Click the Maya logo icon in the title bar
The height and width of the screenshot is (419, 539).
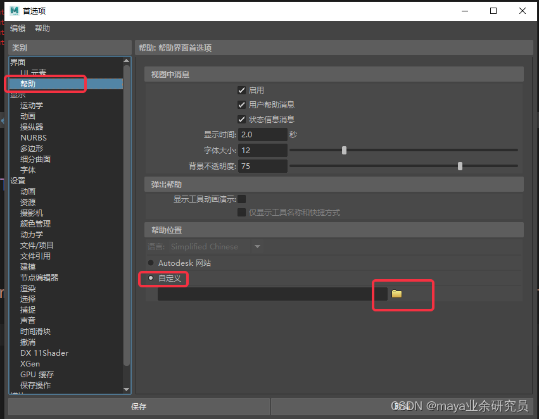coord(15,11)
